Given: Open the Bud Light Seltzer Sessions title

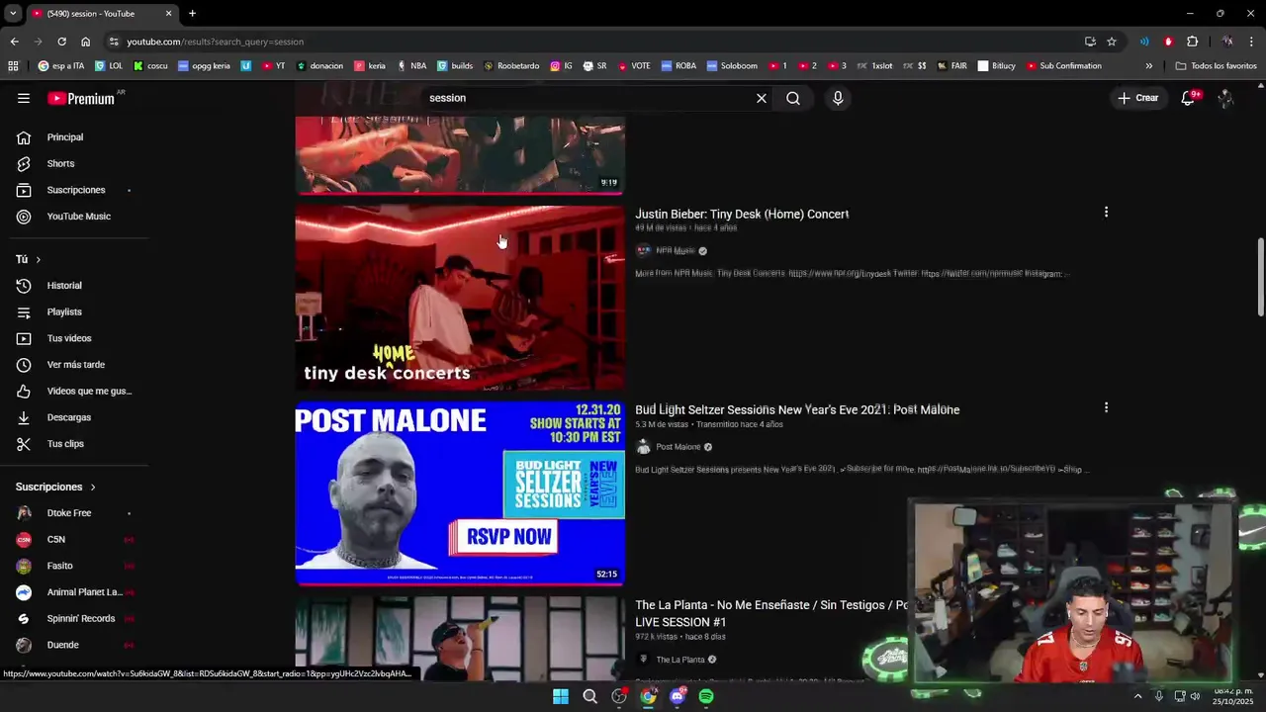Looking at the screenshot, I should tap(797, 409).
